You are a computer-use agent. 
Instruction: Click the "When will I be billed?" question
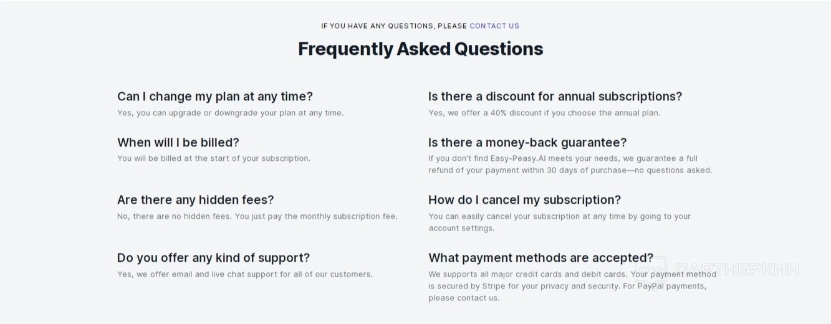tap(178, 143)
